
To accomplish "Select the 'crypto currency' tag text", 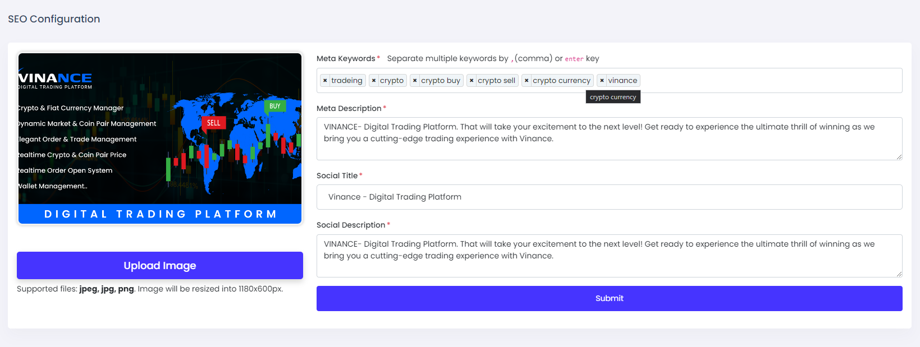I will (561, 81).
